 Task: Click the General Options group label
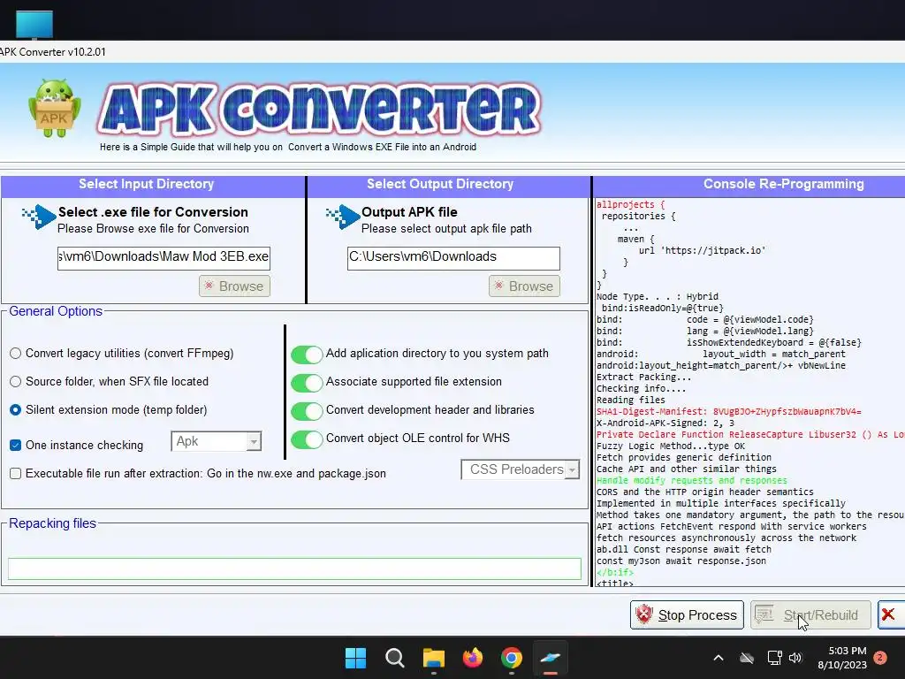coord(56,311)
